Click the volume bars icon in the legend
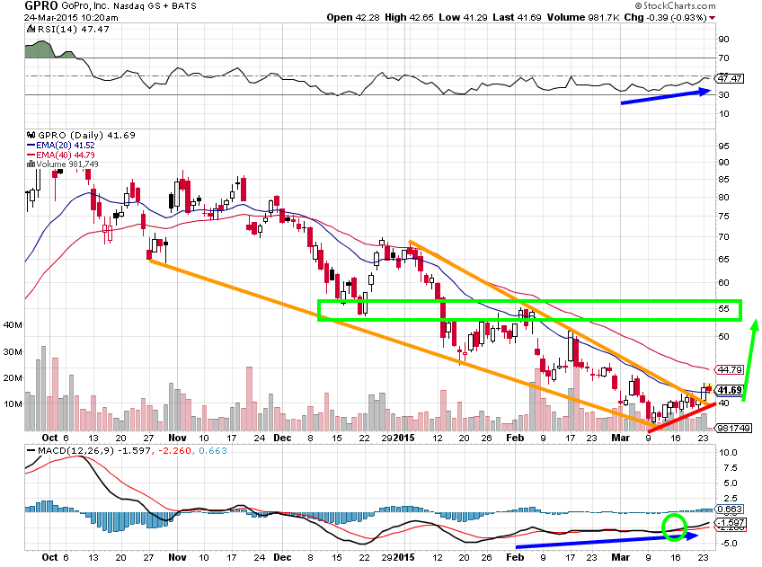This screenshot has width=762, height=567. 31,164
